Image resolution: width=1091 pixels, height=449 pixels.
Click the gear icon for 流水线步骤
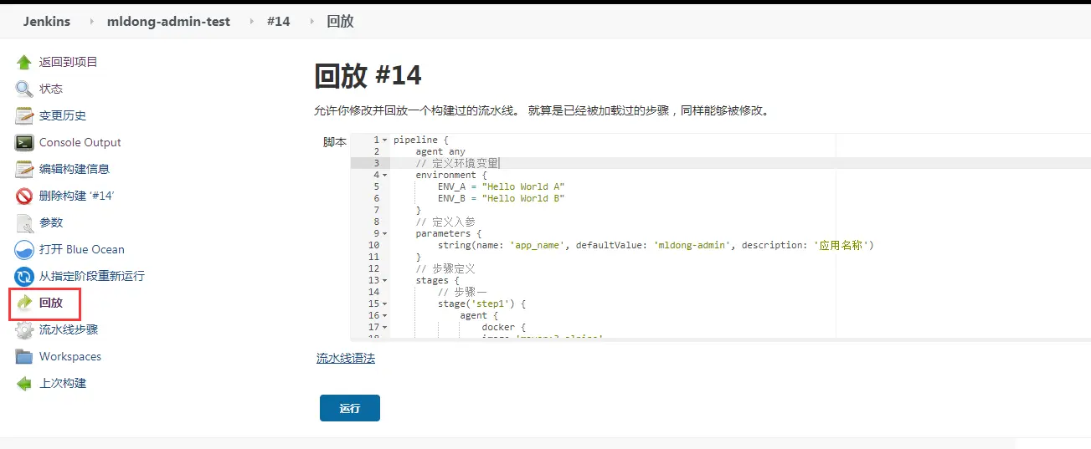pos(24,329)
